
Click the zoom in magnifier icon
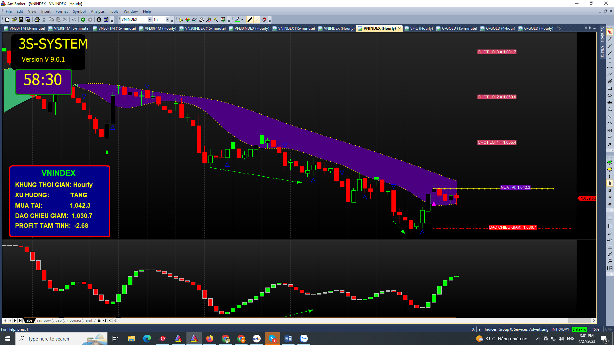tap(610, 163)
